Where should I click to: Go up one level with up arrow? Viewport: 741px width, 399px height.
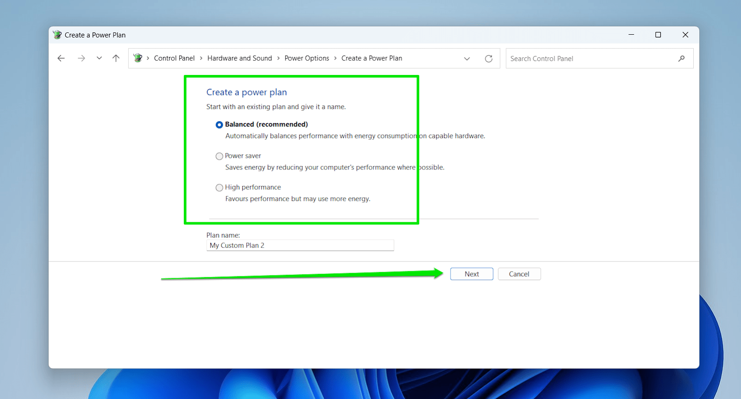pyautogui.click(x=116, y=58)
